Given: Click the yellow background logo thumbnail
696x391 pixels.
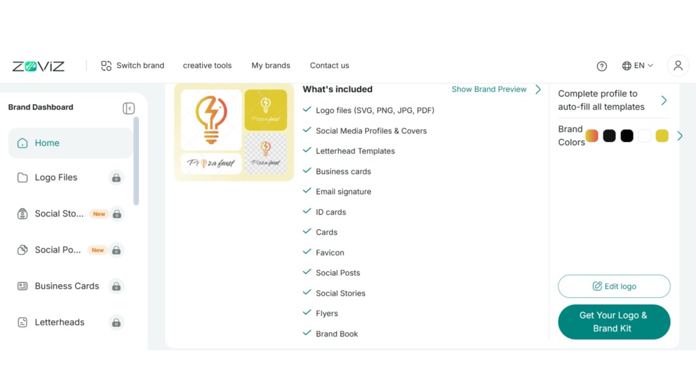Looking at the screenshot, I should [265, 110].
